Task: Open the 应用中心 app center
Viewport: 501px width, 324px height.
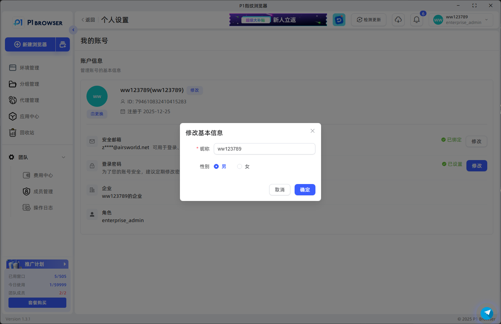Action: (29, 116)
